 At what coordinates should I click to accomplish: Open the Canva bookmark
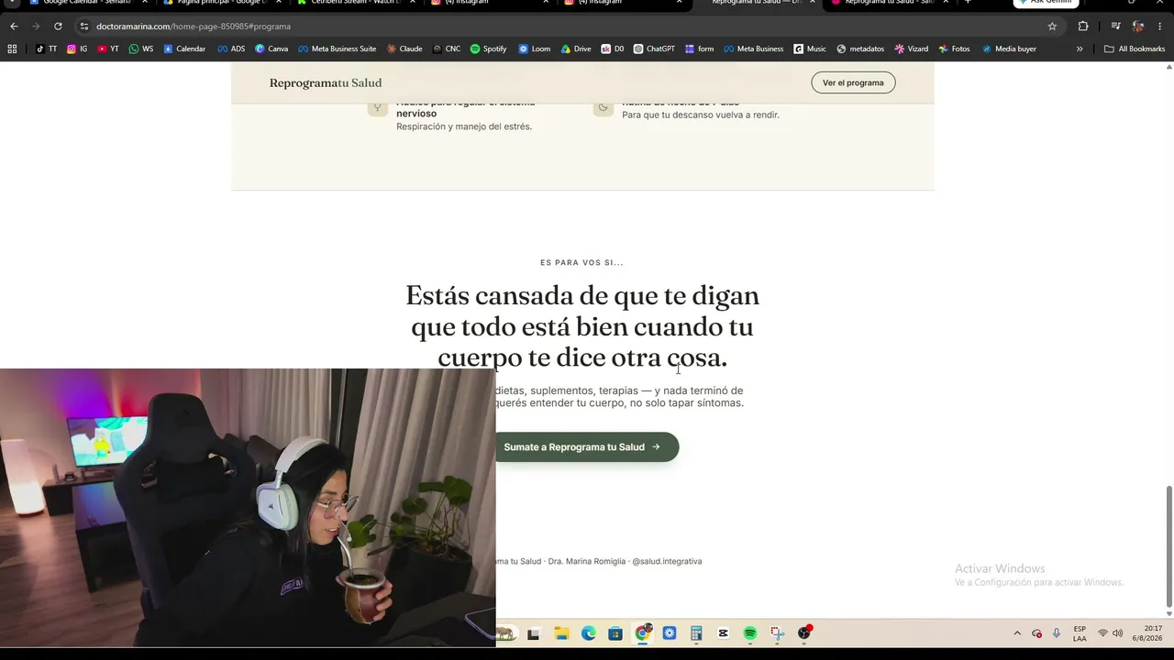[271, 49]
